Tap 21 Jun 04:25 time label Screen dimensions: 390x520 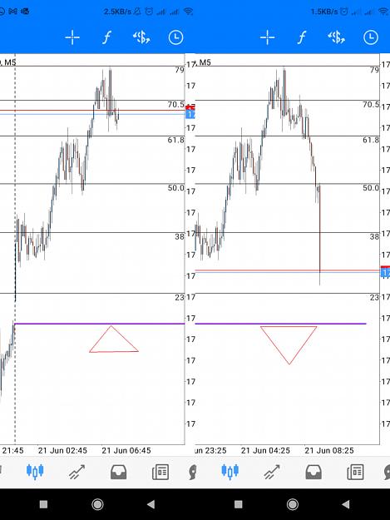(x=265, y=450)
